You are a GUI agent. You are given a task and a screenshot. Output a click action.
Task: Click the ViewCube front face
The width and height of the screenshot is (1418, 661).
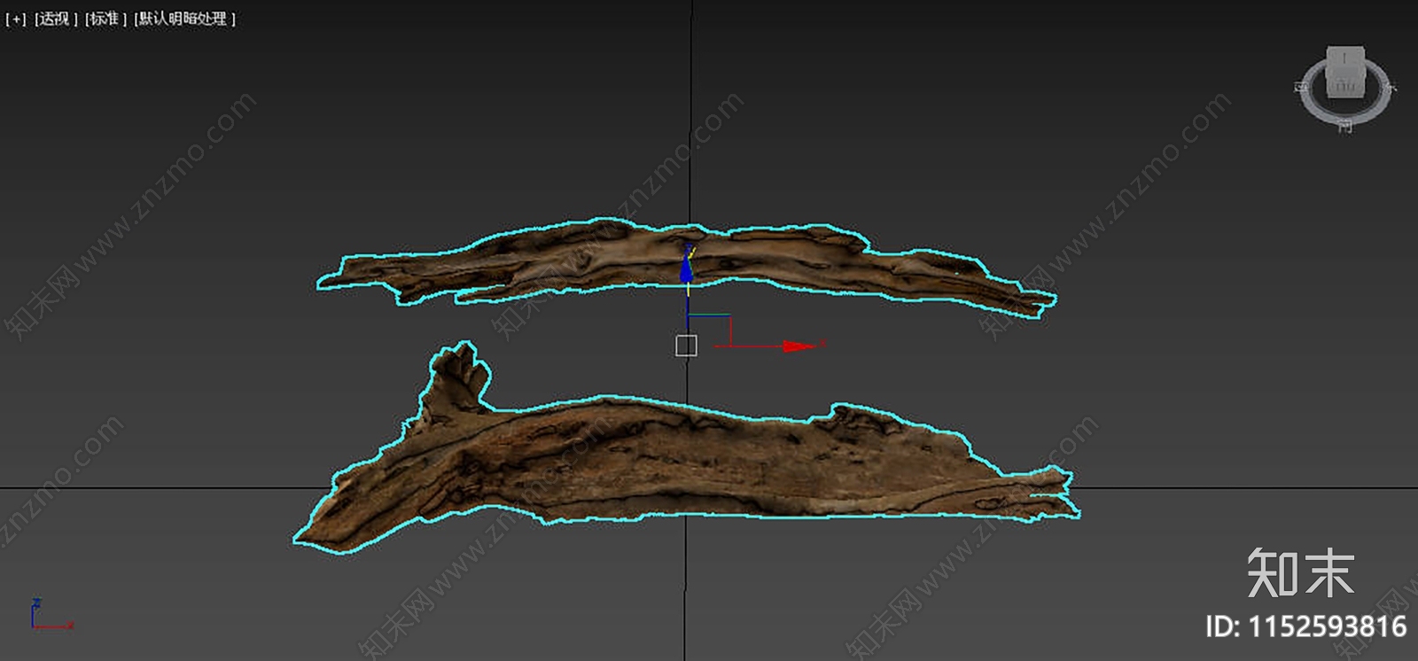pos(1345,85)
